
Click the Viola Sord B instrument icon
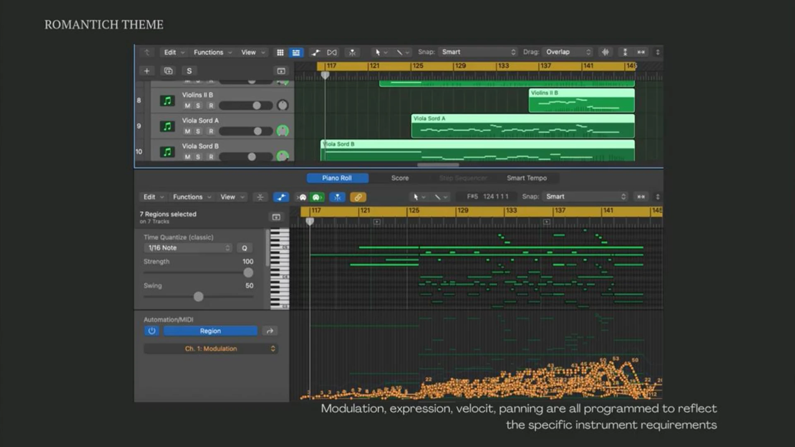pyautogui.click(x=167, y=152)
